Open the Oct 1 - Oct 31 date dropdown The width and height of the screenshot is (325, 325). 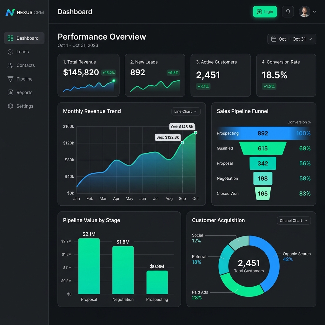pos(292,39)
